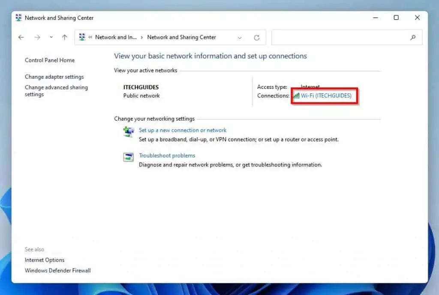Click the troubleshoot monitor icon

[128, 158]
